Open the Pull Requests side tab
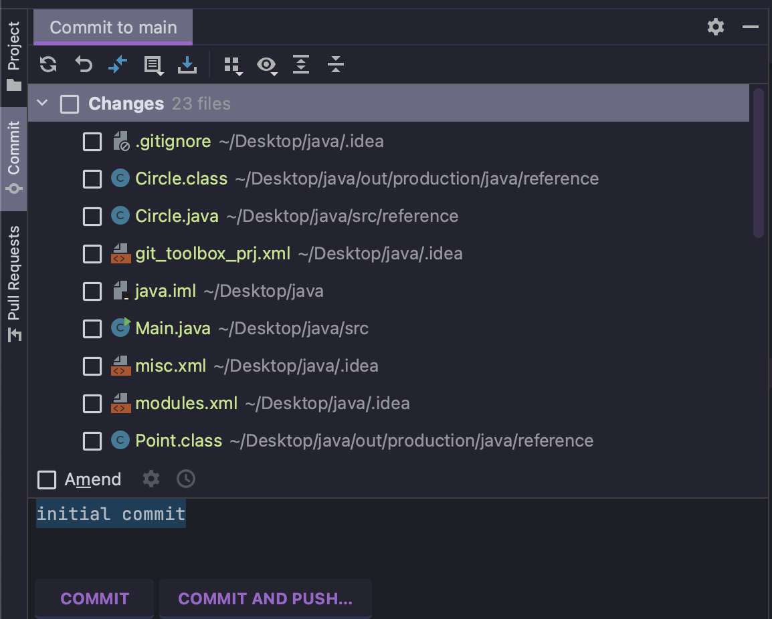 [x=14, y=284]
